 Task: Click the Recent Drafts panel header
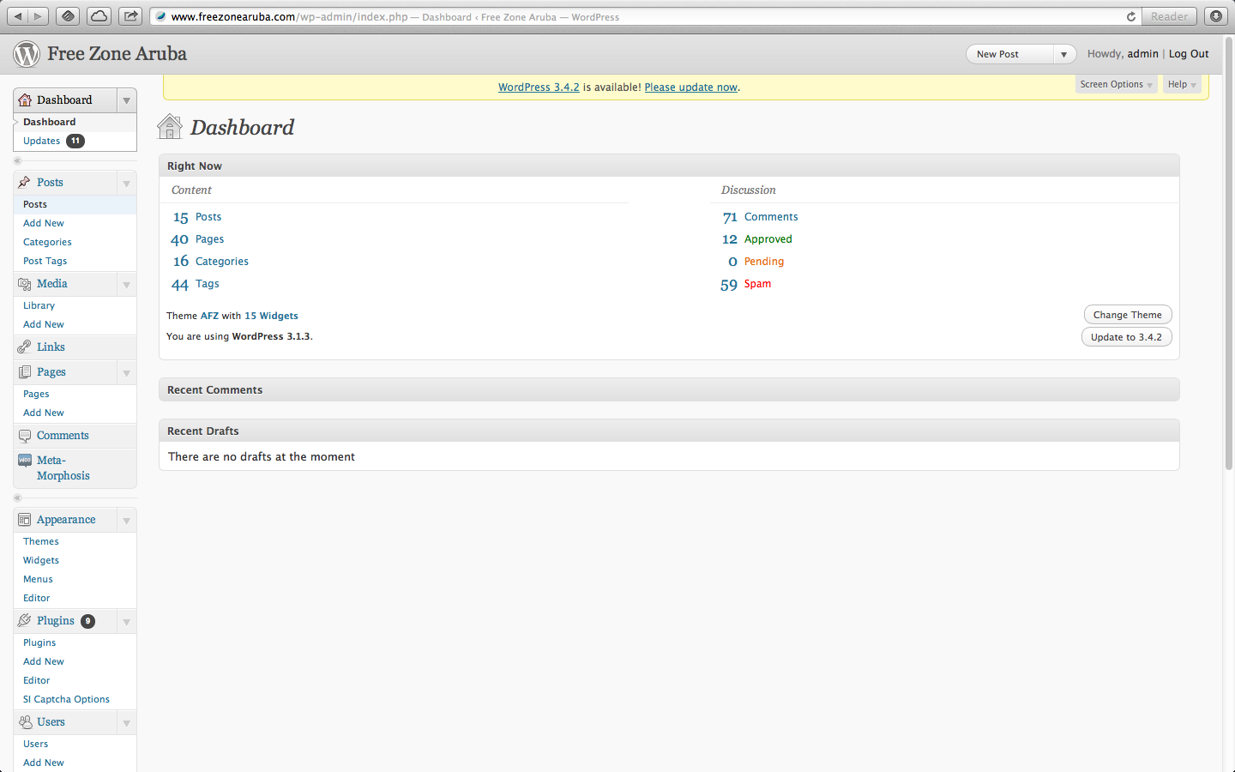(x=669, y=431)
